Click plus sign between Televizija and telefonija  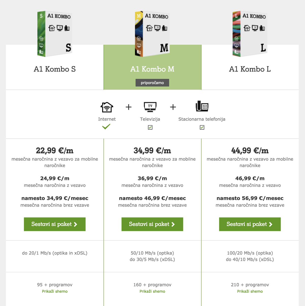click(173, 107)
